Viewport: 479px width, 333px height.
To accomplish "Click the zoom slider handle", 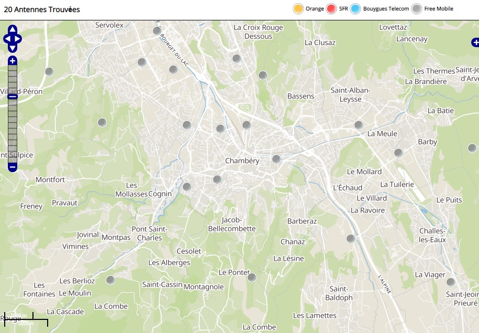I will (13, 96).
